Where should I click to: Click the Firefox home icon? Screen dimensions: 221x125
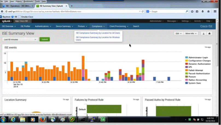click(208, 11)
